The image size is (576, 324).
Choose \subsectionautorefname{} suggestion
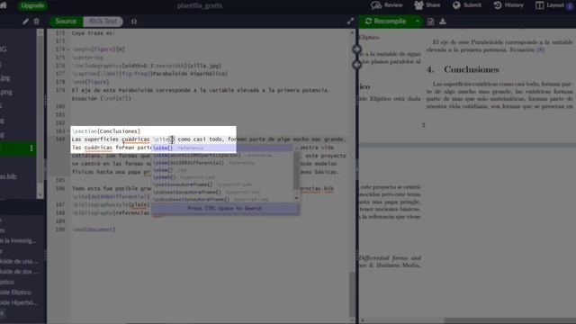[222, 192]
